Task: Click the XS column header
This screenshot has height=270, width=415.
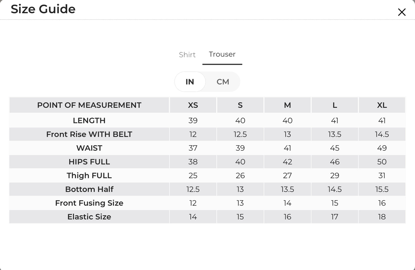Action: (x=193, y=105)
